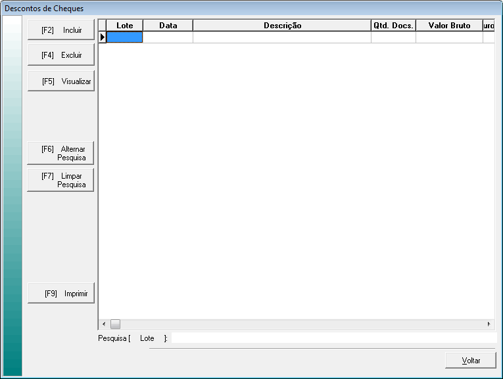Select the highlighted Lote cell in first row
Image resolution: width=503 pixels, height=379 pixels.
click(124, 37)
